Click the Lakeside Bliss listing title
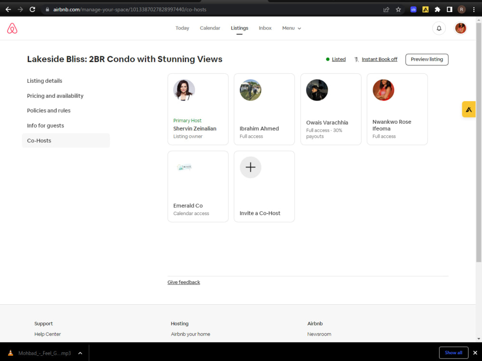482x361 pixels. (x=124, y=59)
